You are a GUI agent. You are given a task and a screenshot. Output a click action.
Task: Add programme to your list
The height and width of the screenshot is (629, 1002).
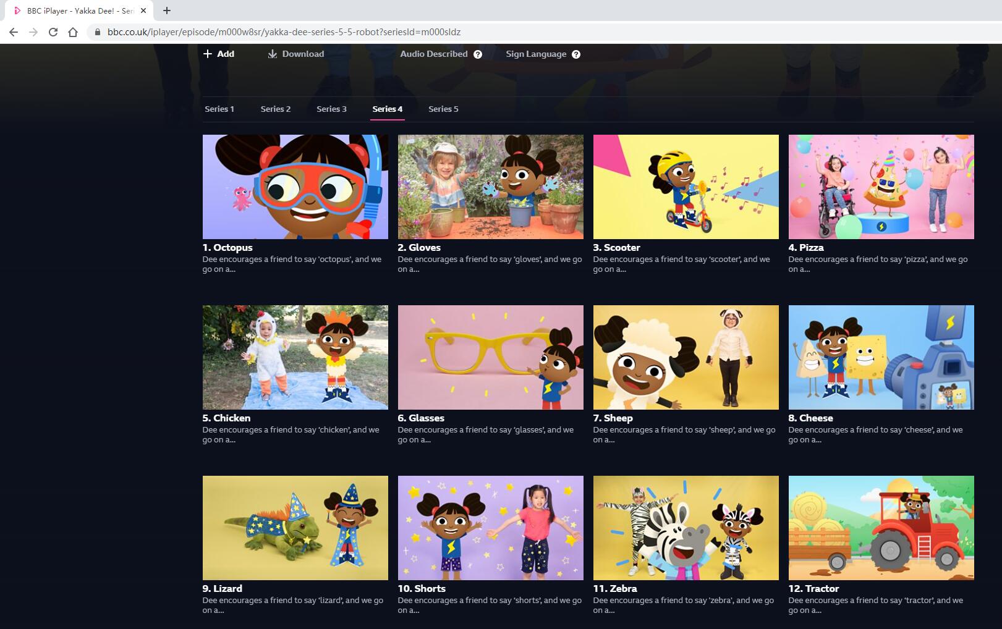coord(219,54)
